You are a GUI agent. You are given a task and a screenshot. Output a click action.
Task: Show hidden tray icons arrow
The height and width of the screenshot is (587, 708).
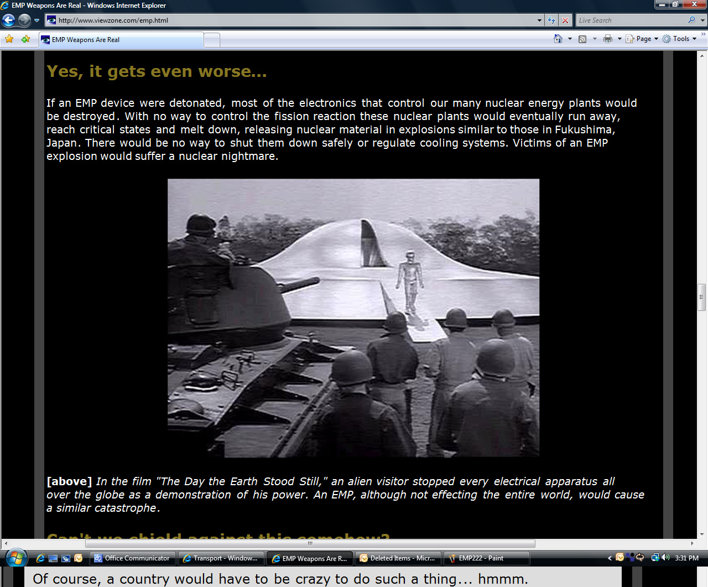click(x=610, y=558)
